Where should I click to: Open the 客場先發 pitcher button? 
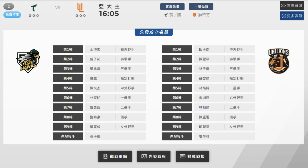(173, 7)
